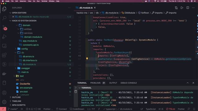Expand the test folder
198x111 pixels.
(14, 76)
